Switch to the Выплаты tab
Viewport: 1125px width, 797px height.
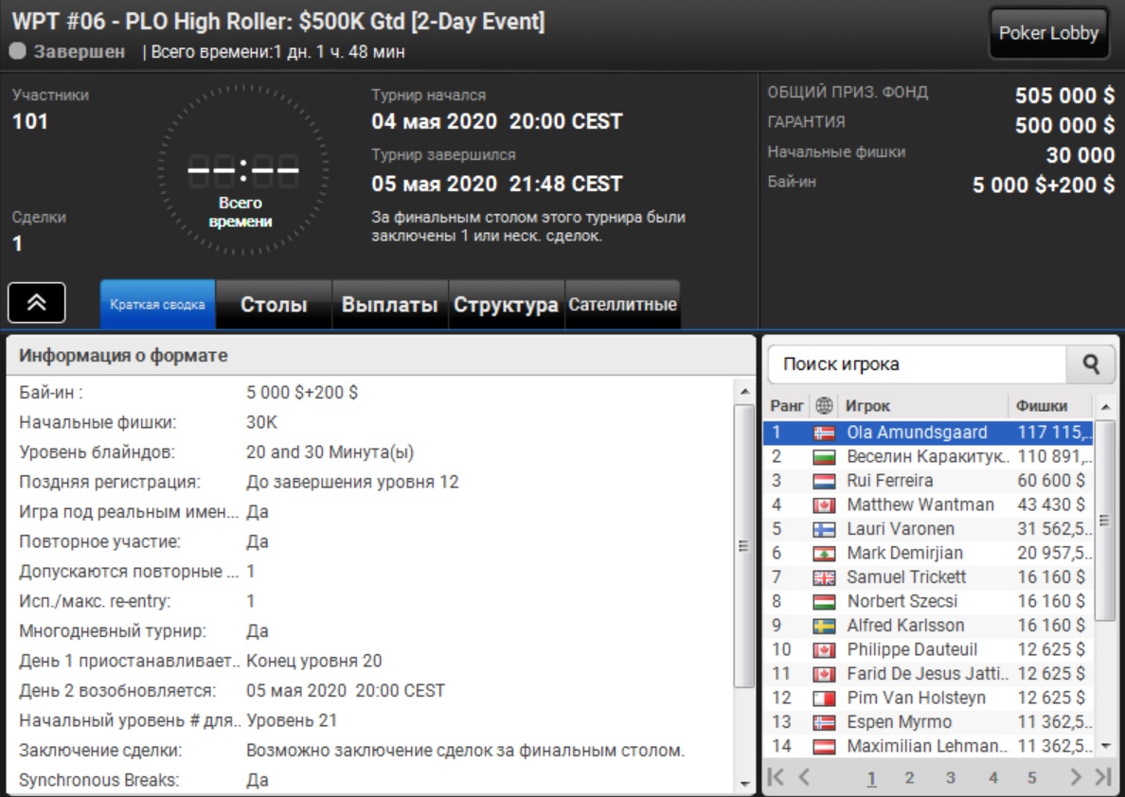(389, 305)
